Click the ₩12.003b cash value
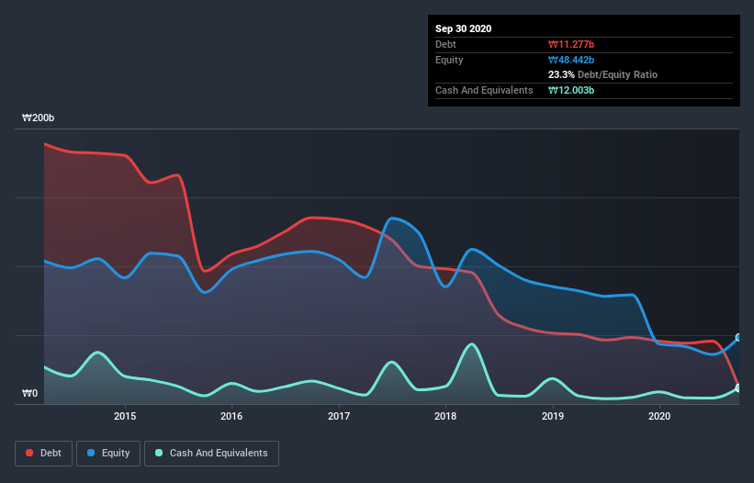754x483 pixels. coord(571,90)
